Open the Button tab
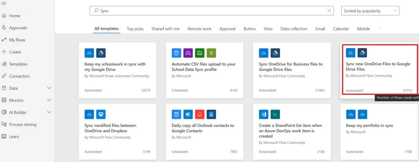The height and width of the screenshot is (162, 419). (250, 29)
